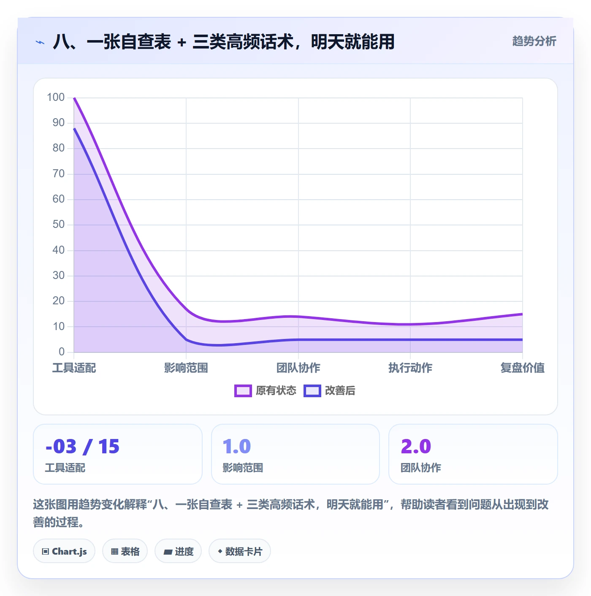Click the description paragraph starting 这张图用趋势变化
This screenshot has height=596, width=591.
tap(291, 513)
